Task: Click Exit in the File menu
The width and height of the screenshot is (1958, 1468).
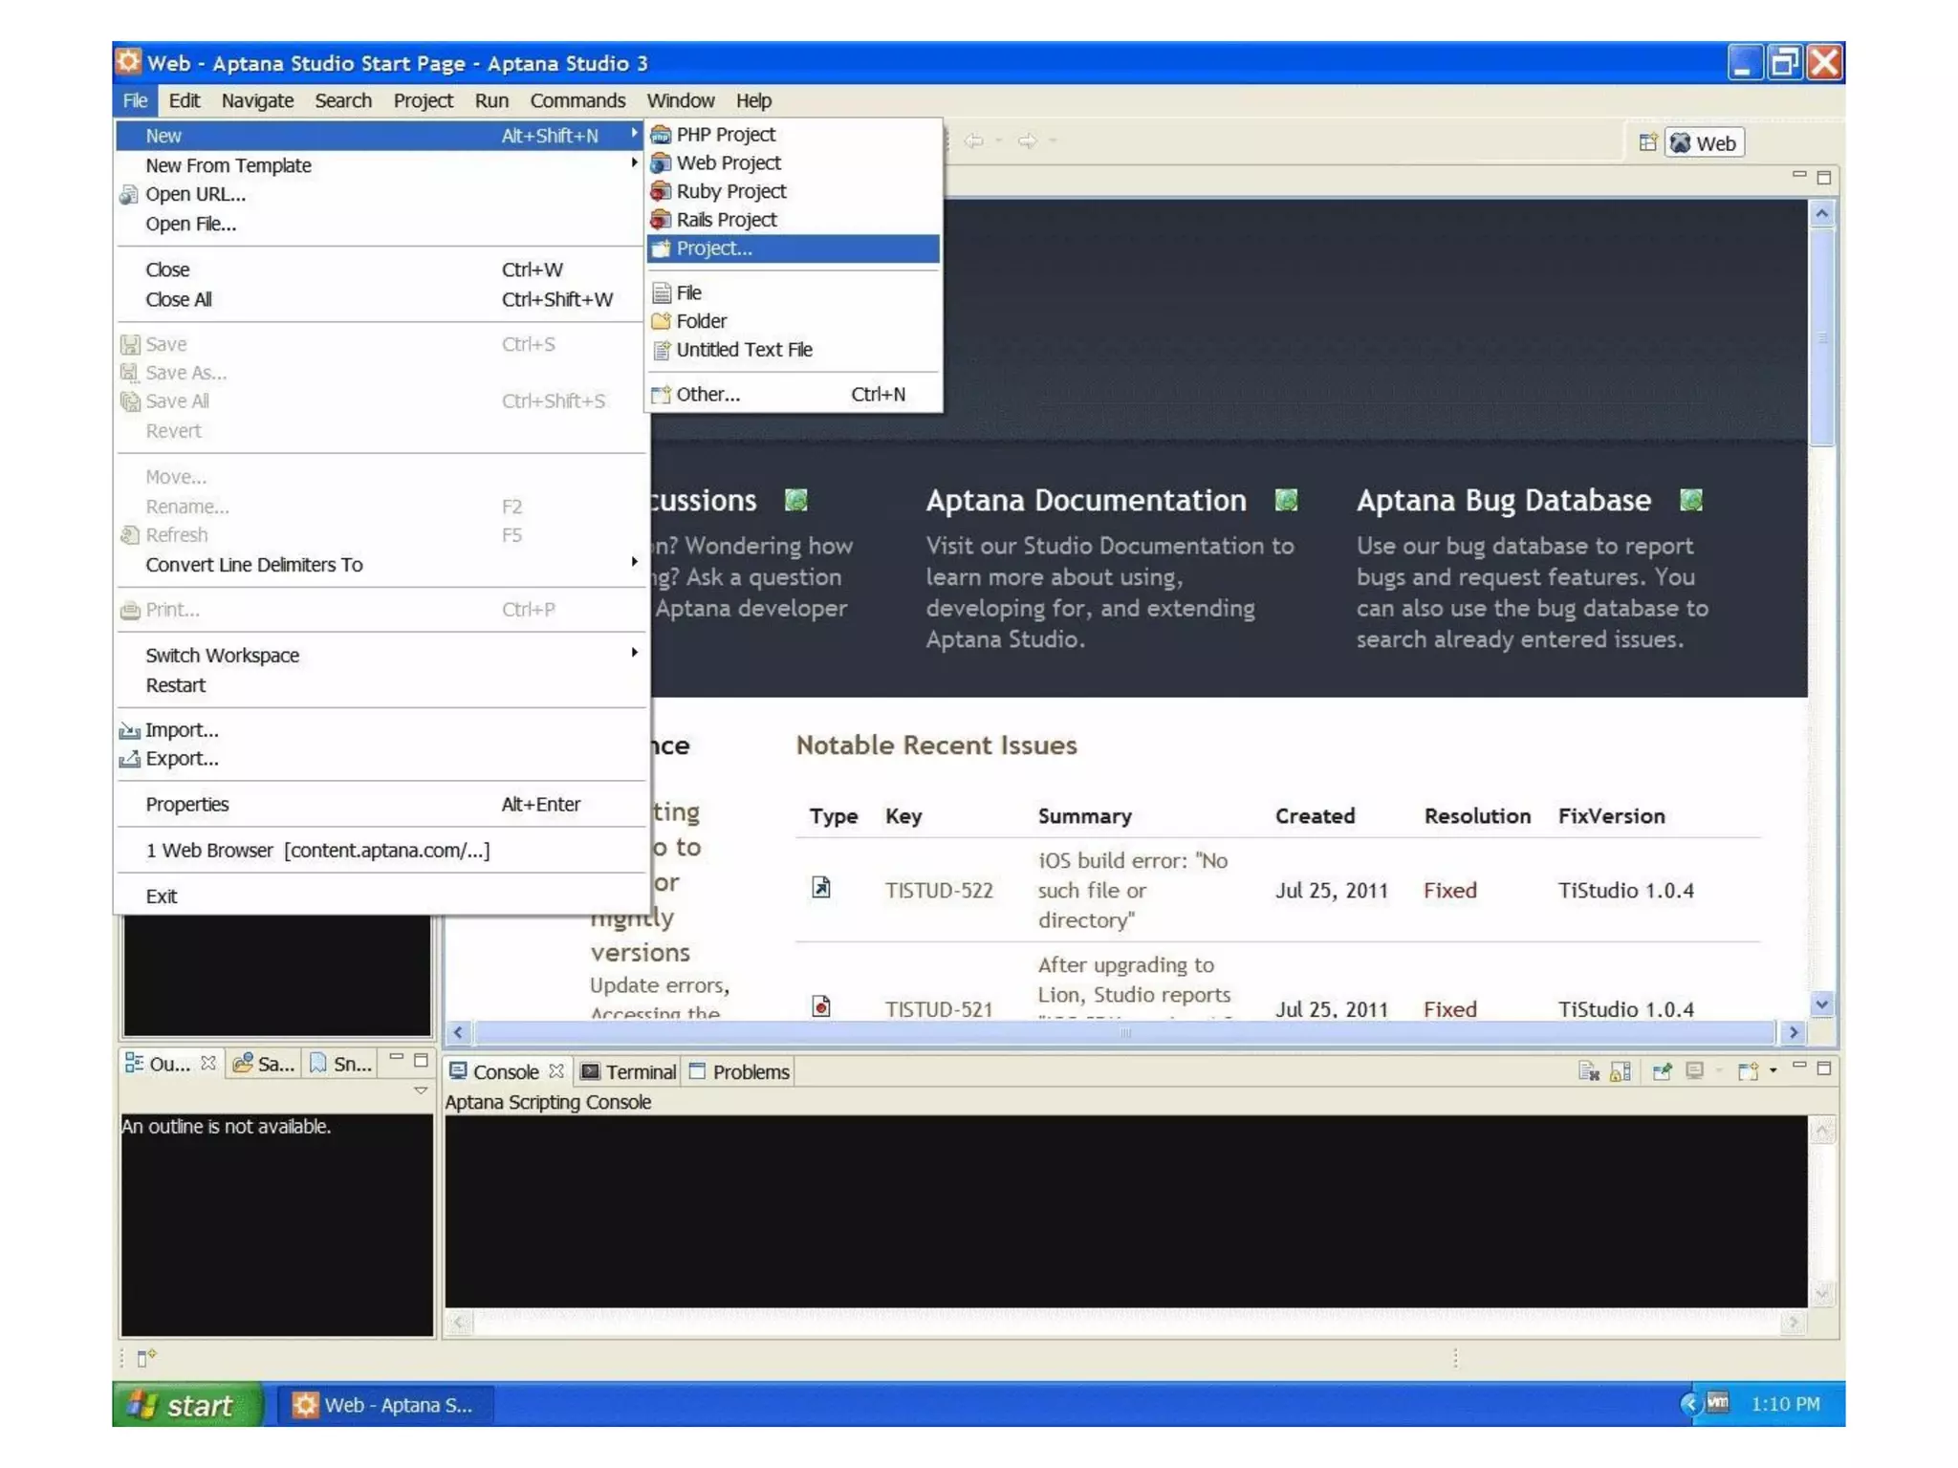Action: pos(381,896)
